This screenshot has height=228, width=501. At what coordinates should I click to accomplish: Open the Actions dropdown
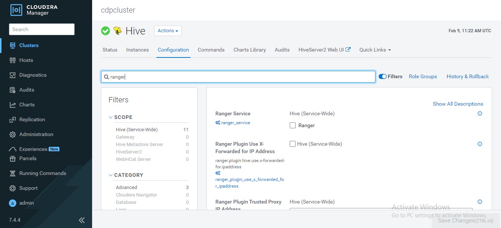167,31
